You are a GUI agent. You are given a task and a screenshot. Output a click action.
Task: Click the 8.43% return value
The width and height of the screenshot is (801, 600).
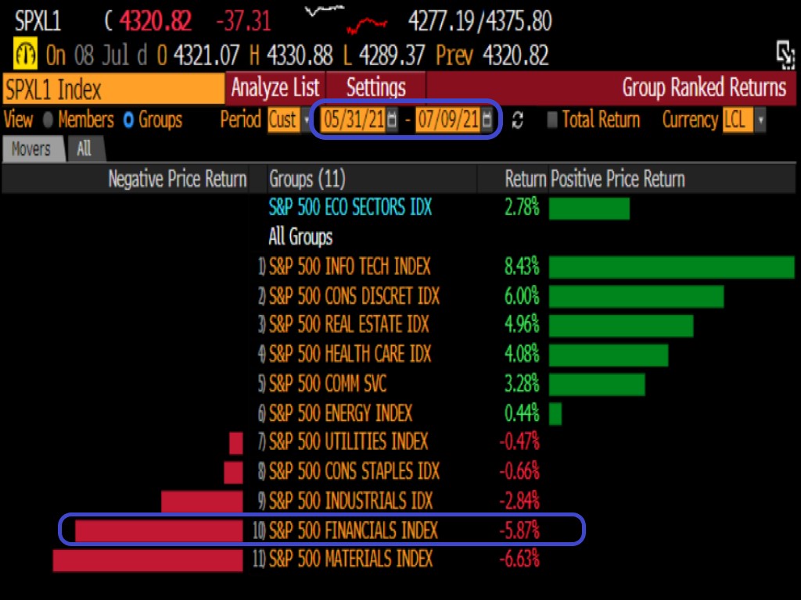coord(522,267)
